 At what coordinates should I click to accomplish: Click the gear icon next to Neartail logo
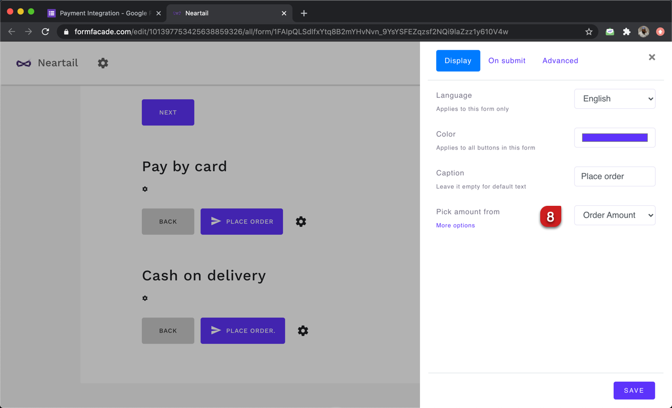(x=103, y=63)
